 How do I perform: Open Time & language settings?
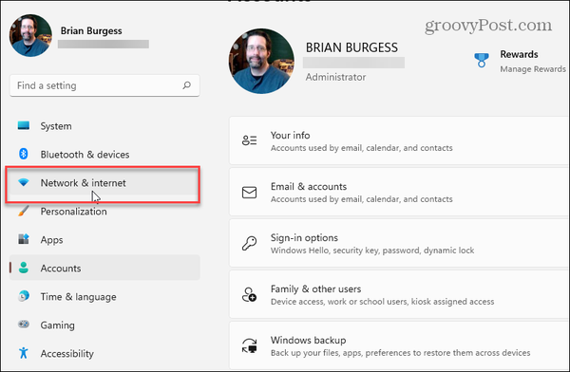pyautogui.click(x=104, y=296)
